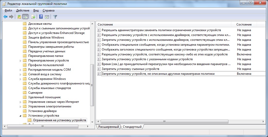Image resolution: width=268 pixels, height=137 pixels.
Task: Expand the Управление электропитанием tree node
Action: click(21, 106)
